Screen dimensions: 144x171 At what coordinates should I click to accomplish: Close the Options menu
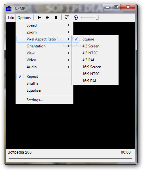coord(24,18)
